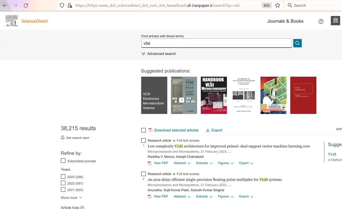Open Journals & Books navigation
This screenshot has width=342, height=209.
tap(285, 21)
